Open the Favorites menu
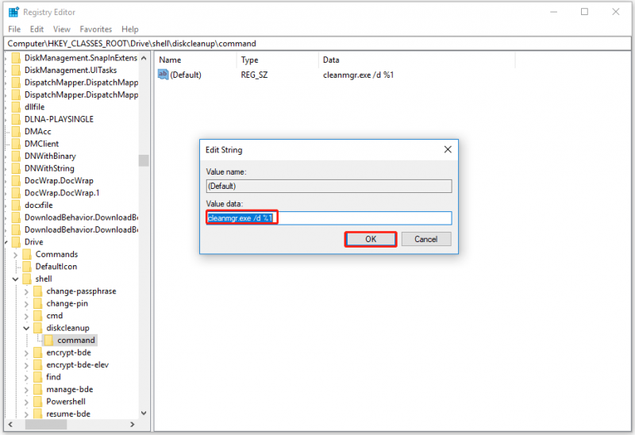 pyautogui.click(x=95, y=29)
